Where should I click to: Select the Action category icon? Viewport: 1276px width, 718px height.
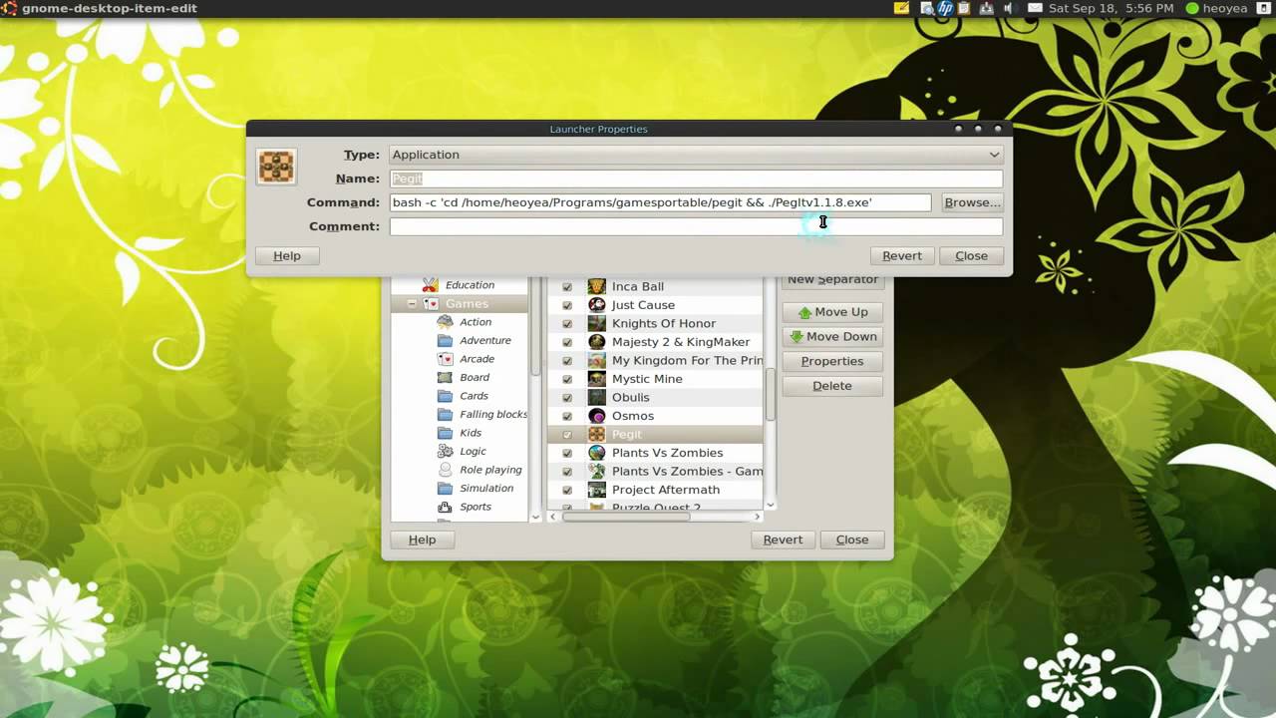pos(445,322)
